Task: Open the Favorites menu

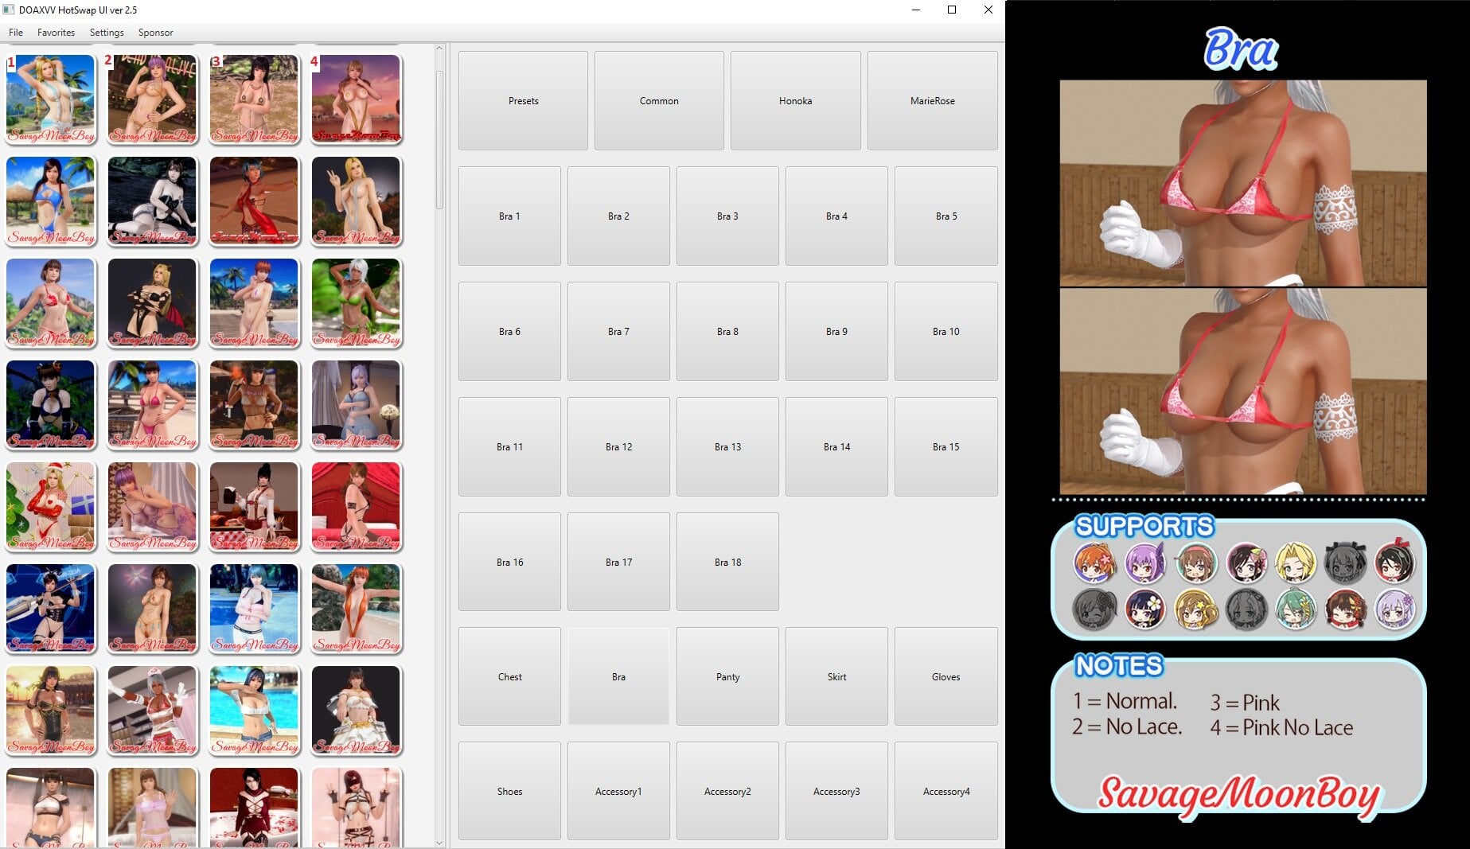Action: click(56, 33)
